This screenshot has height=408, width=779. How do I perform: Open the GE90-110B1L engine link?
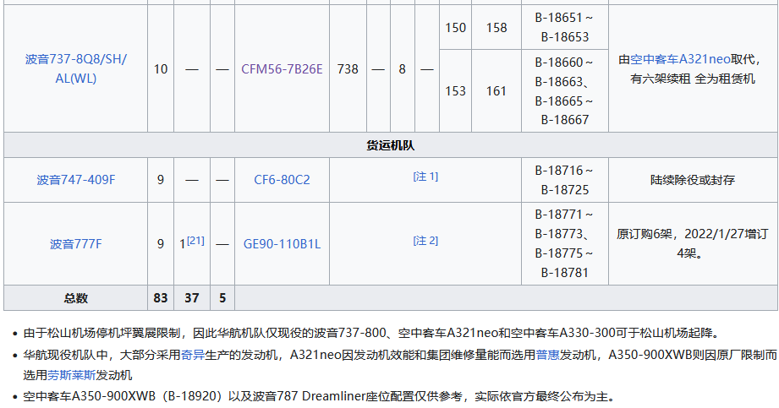(x=282, y=244)
